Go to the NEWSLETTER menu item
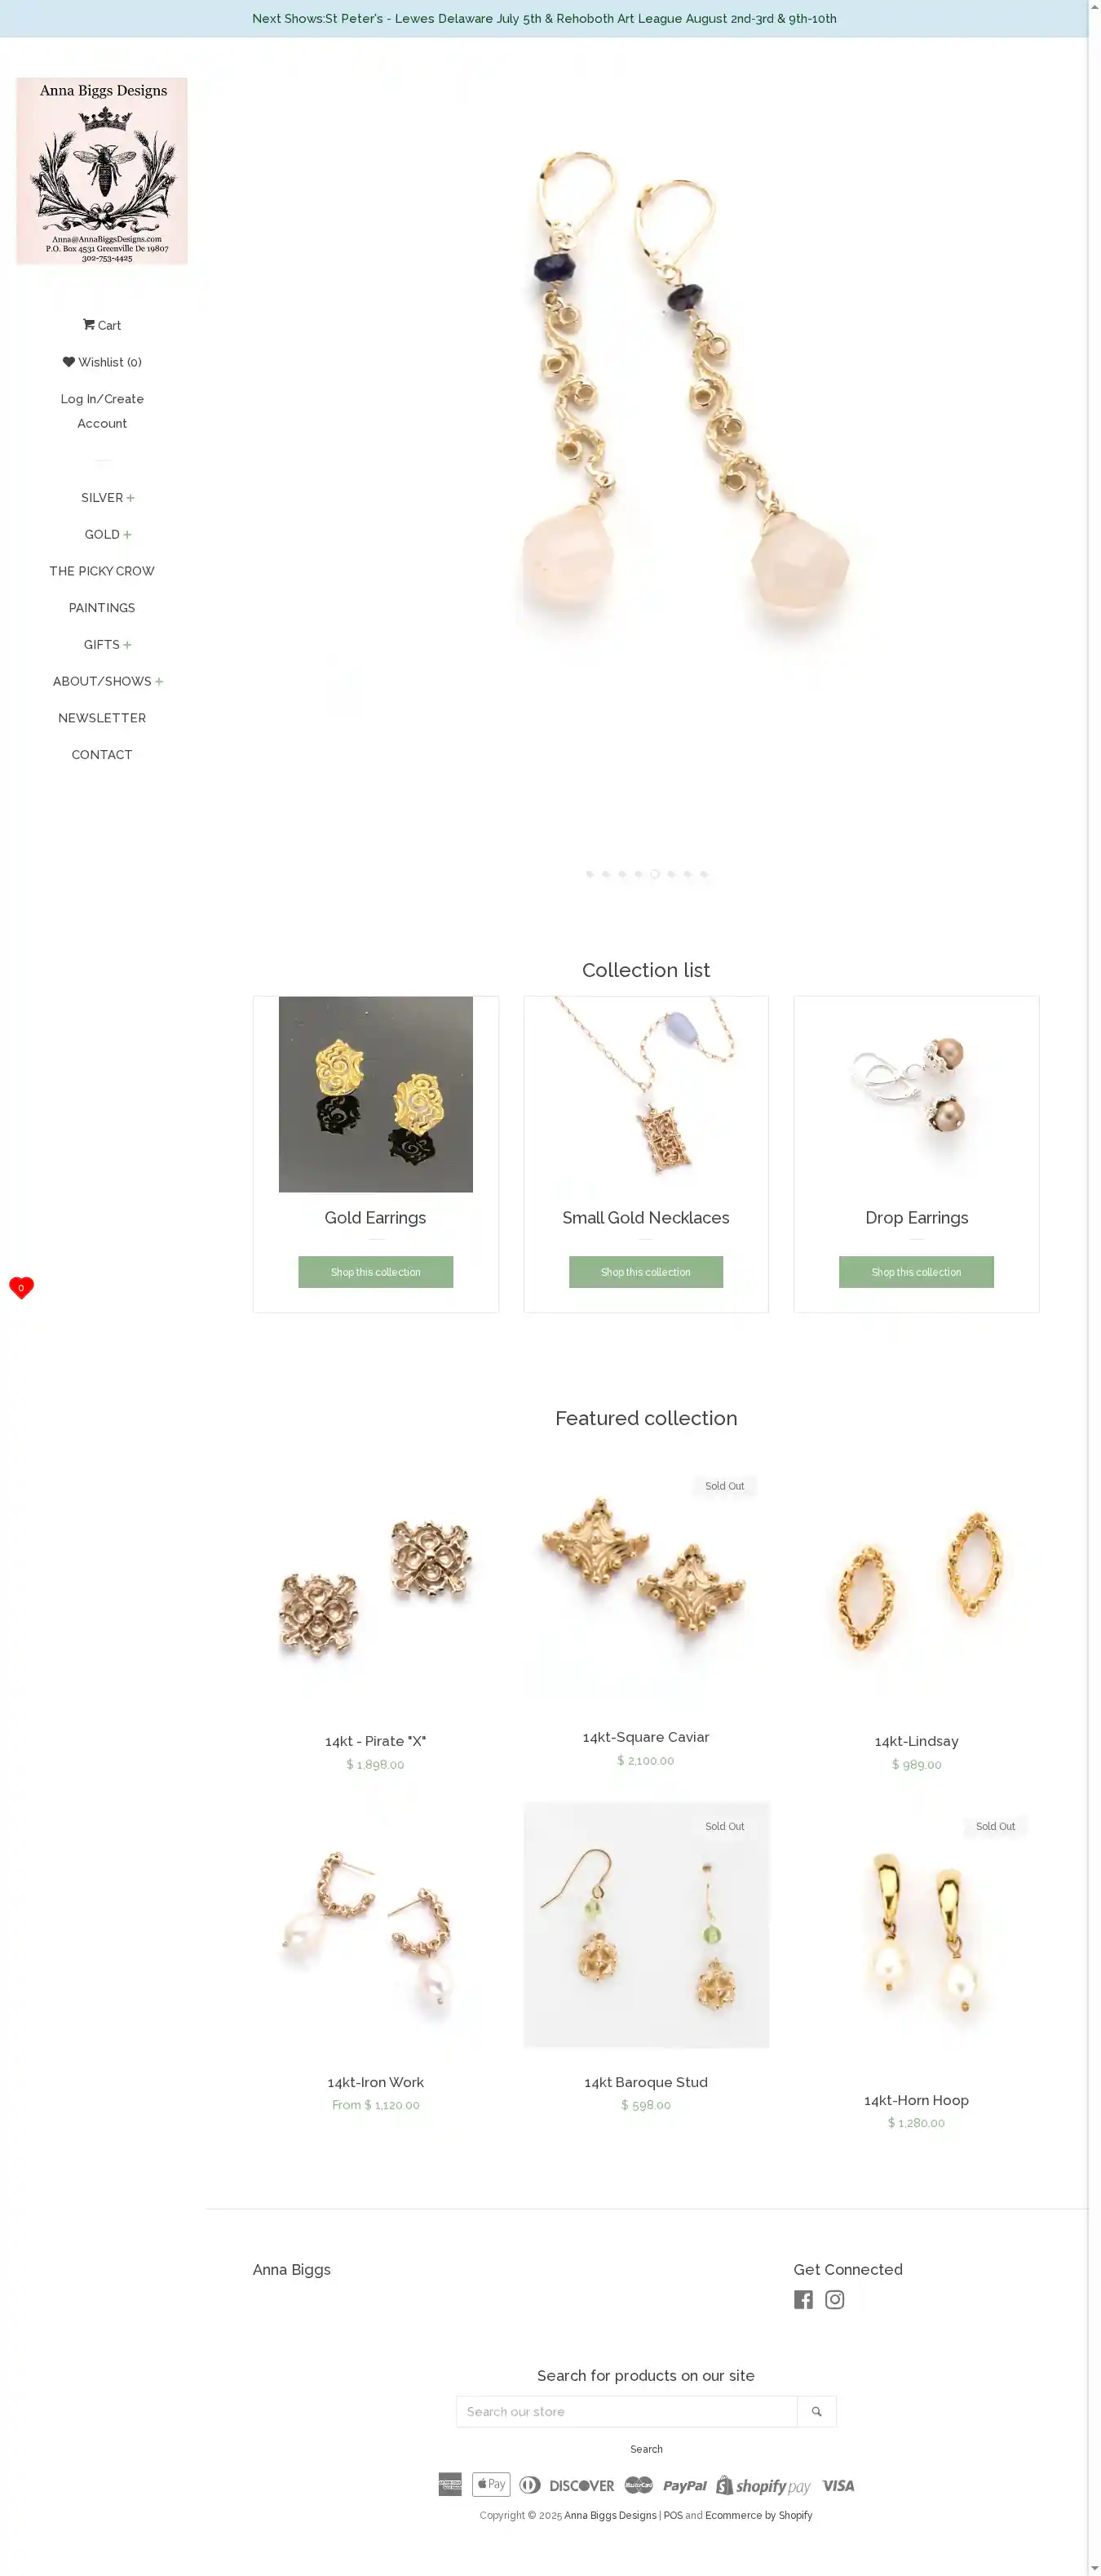This screenshot has width=1101, height=2576. point(102,718)
